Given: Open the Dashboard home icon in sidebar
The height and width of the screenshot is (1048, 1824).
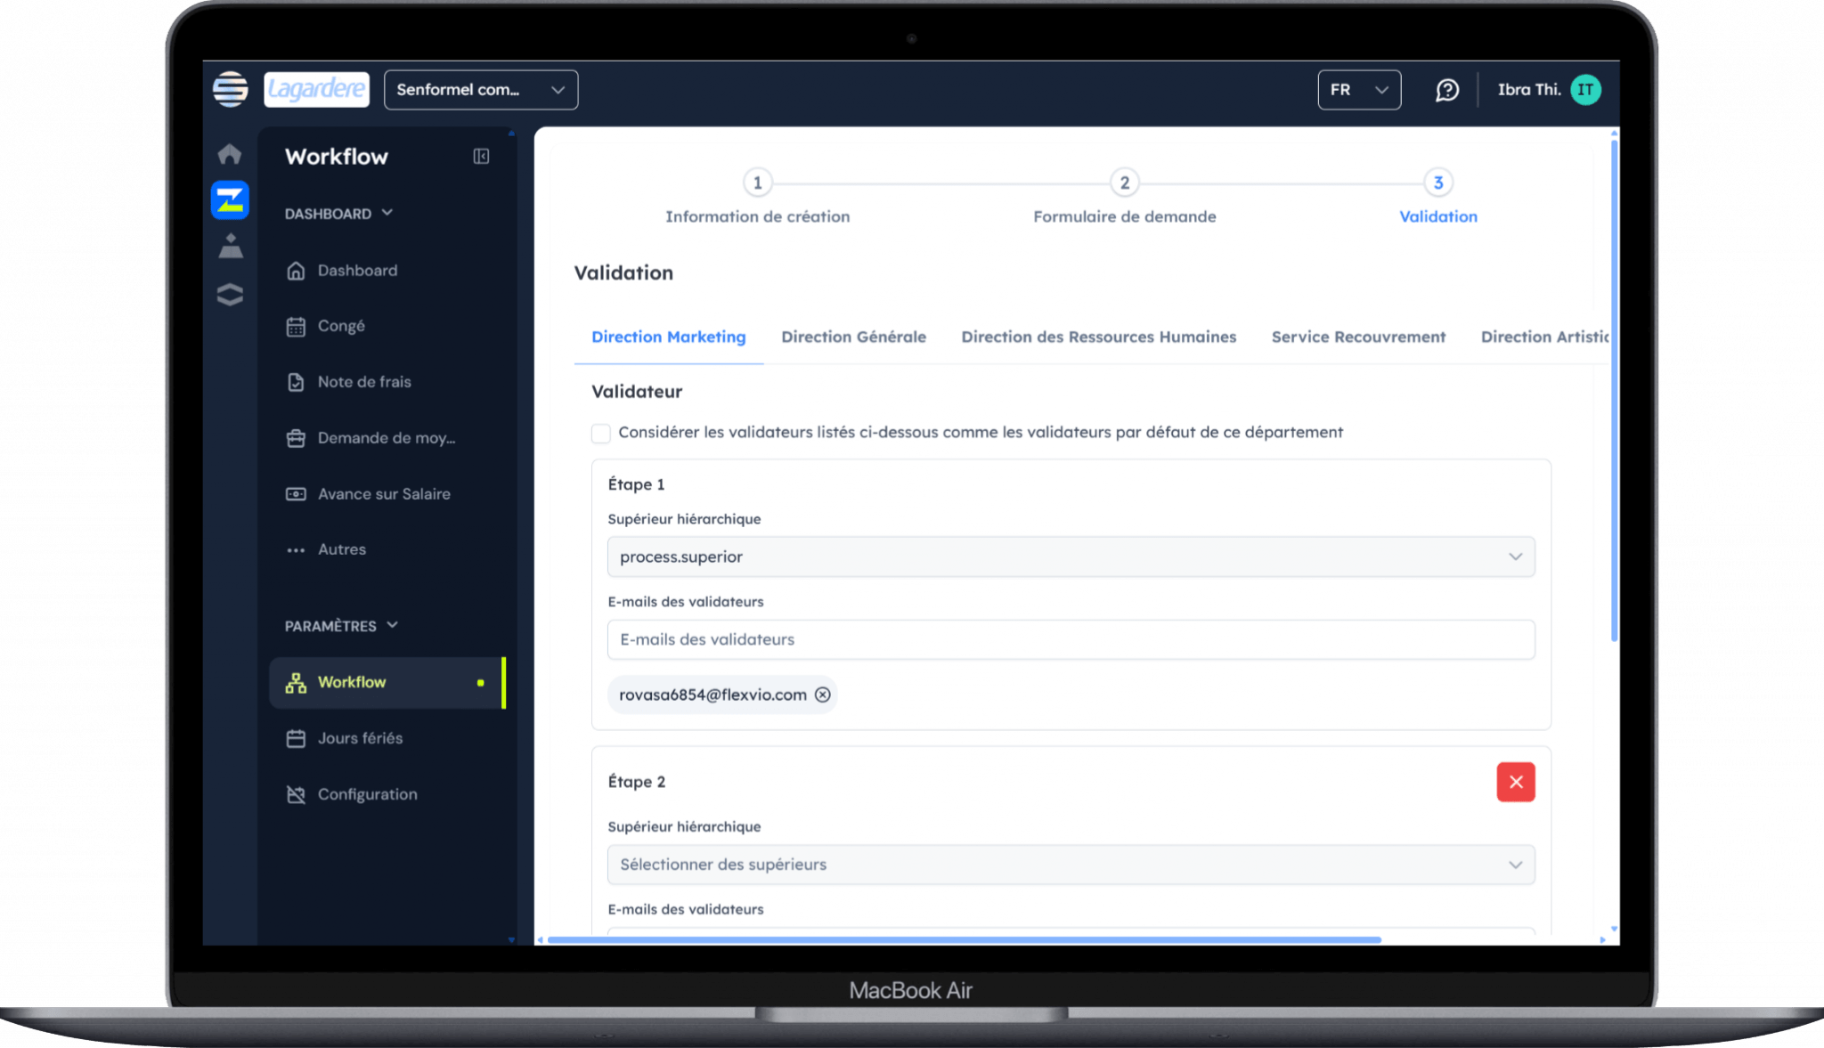Looking at the screenshot, I should click(x=230, y=153).
